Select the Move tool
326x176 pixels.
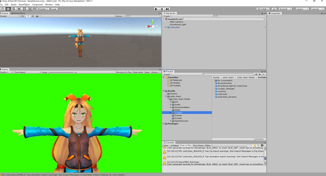8,9
